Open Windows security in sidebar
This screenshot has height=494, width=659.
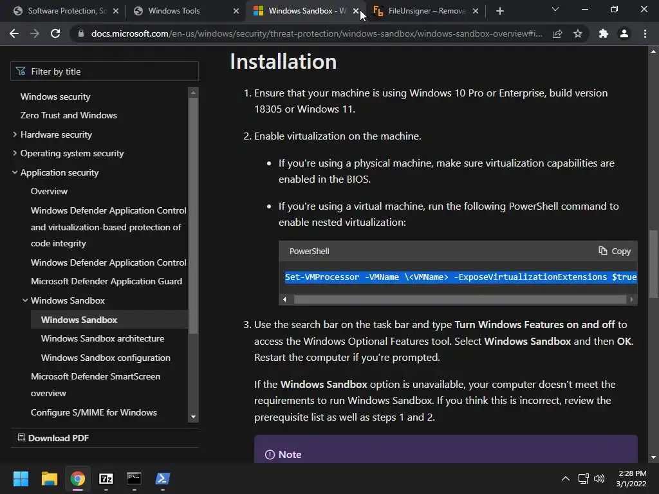pyautogui.click(x=55, y=96)
